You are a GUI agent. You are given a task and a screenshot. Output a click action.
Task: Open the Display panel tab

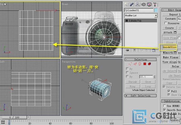[149, 5]
